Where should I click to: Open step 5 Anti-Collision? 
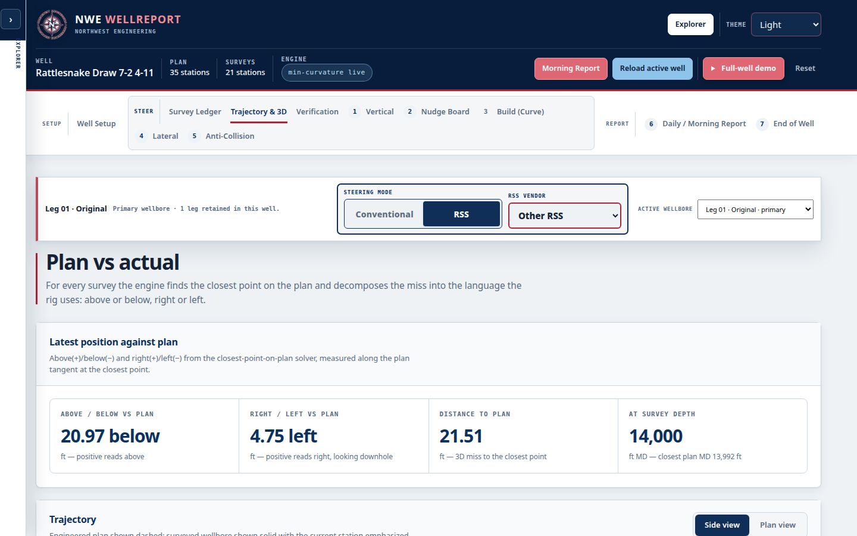tap(222, 136)
